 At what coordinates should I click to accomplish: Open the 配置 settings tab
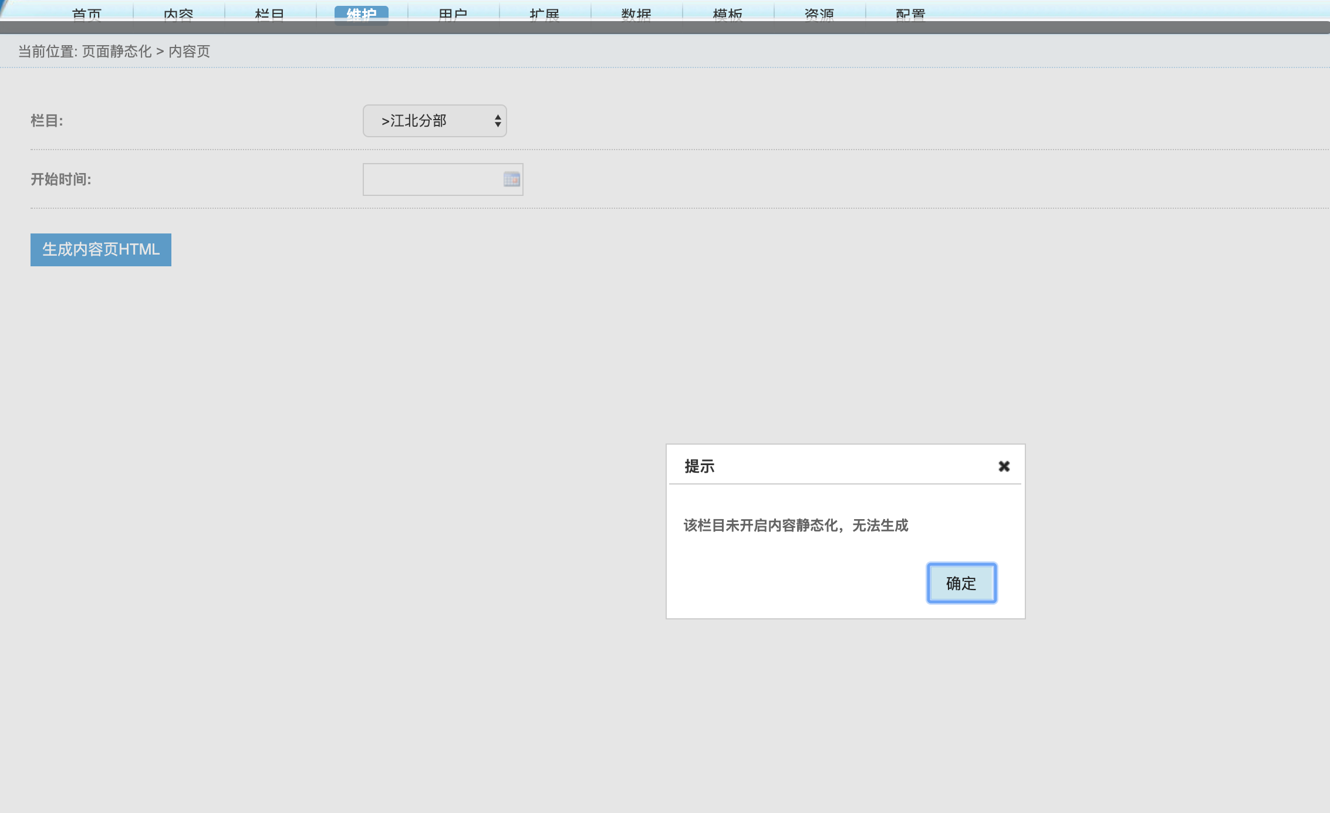point(911,13)
